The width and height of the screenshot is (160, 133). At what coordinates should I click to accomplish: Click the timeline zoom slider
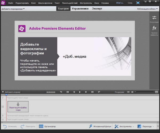tap(144, 92)
